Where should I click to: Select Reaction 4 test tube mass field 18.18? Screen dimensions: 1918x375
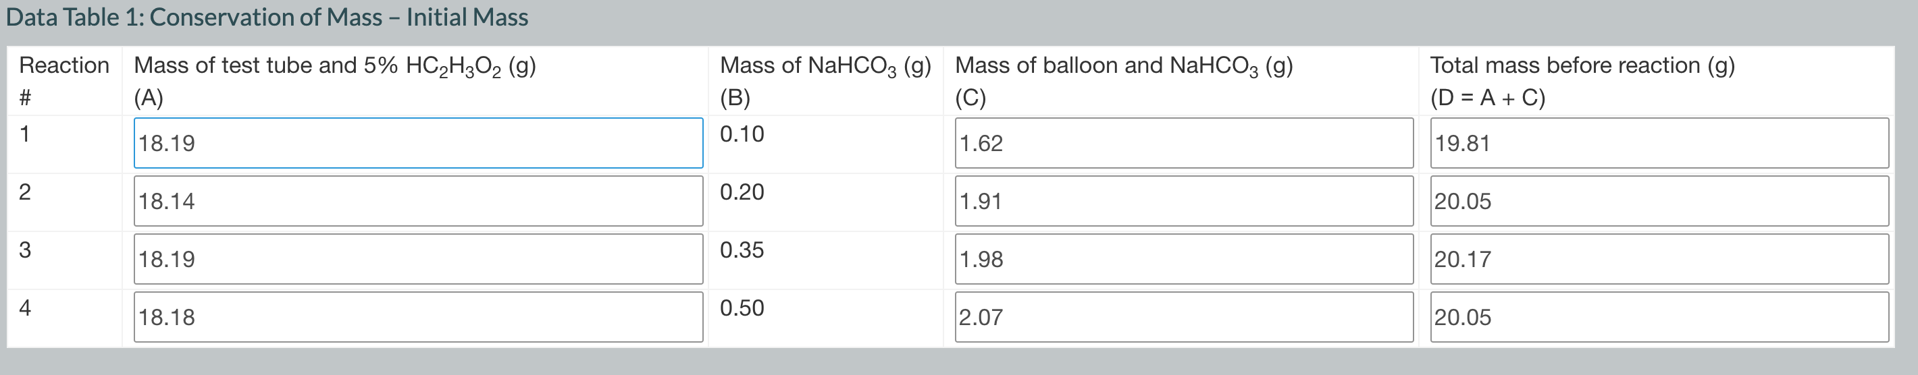[419, 317]
